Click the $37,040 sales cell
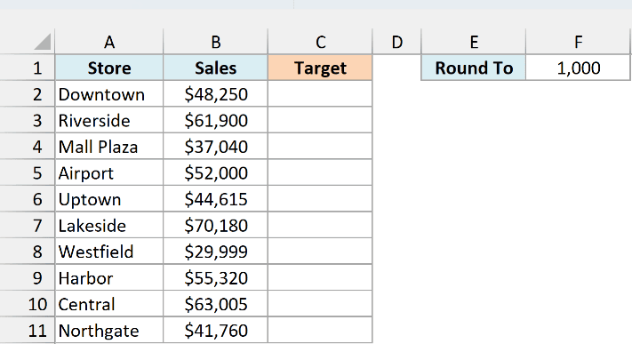The image size is (632, 344). (x=216, y=147)
